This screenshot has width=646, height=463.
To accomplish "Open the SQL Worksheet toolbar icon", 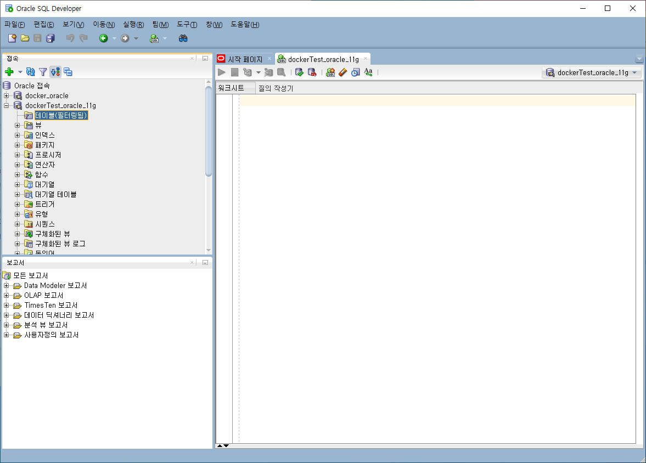I will coord(154,38).
